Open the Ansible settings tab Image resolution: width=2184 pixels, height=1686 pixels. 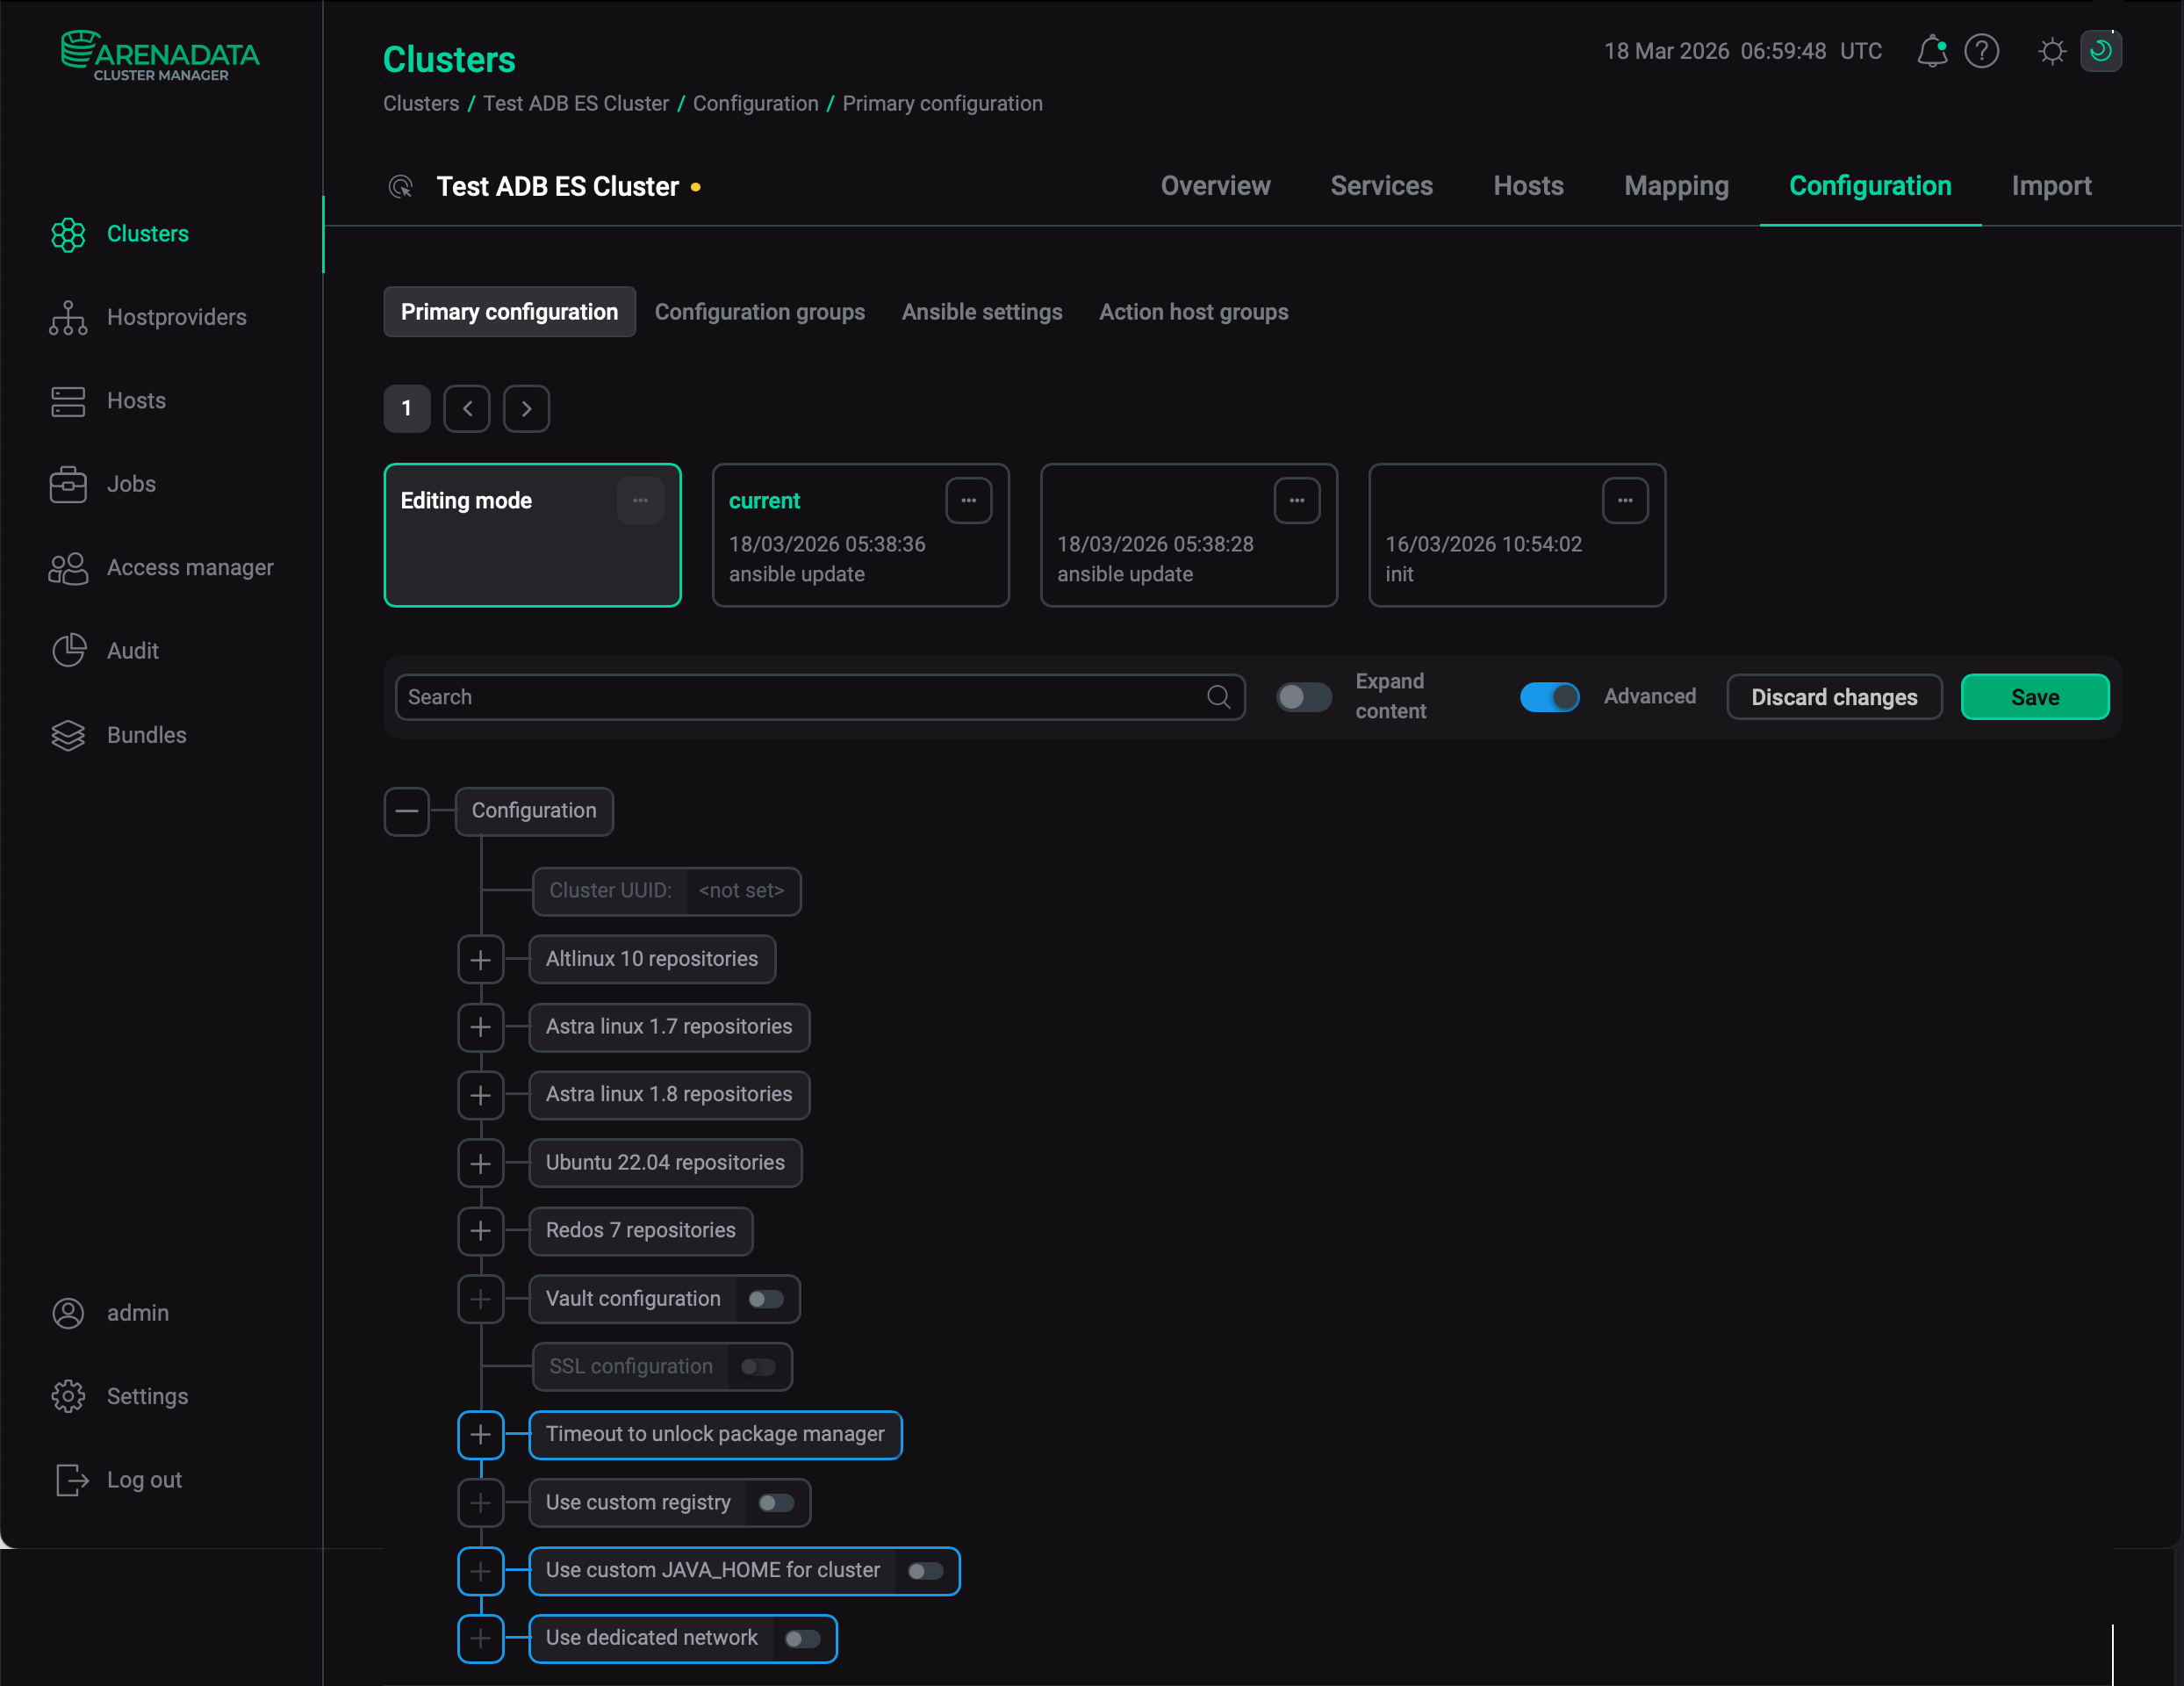(981, 313)
